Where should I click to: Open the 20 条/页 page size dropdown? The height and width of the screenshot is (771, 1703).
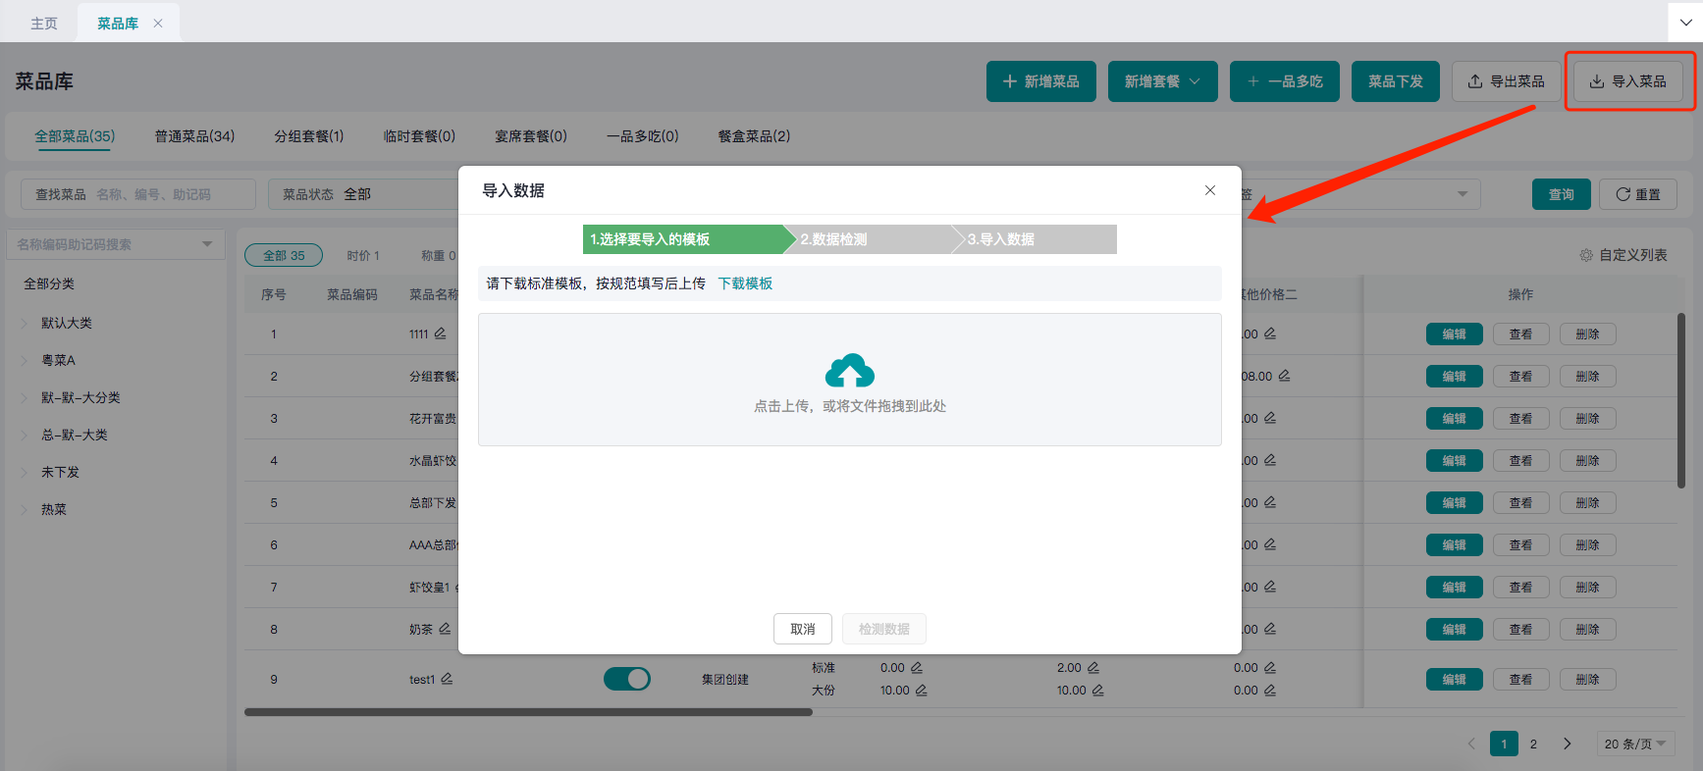[x=1635, y=744]
